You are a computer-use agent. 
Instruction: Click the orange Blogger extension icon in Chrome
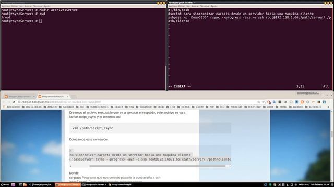click(x=302, y=102)
